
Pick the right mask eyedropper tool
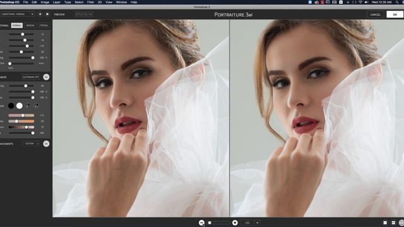point(37,105)
